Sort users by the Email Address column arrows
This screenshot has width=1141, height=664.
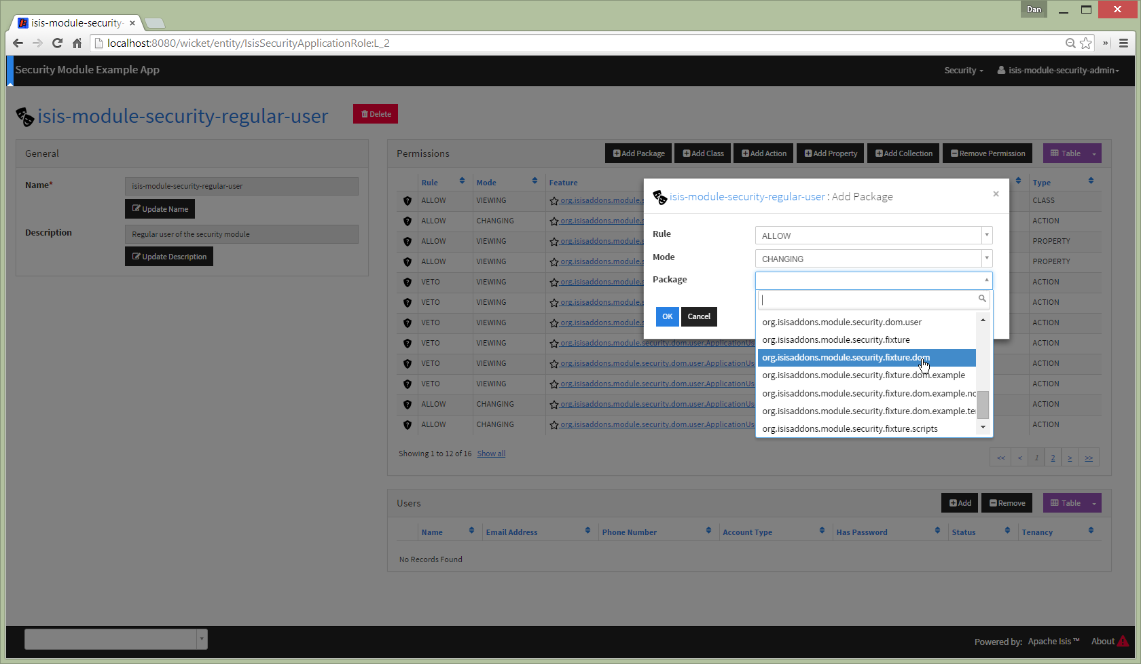coord(587,530)
